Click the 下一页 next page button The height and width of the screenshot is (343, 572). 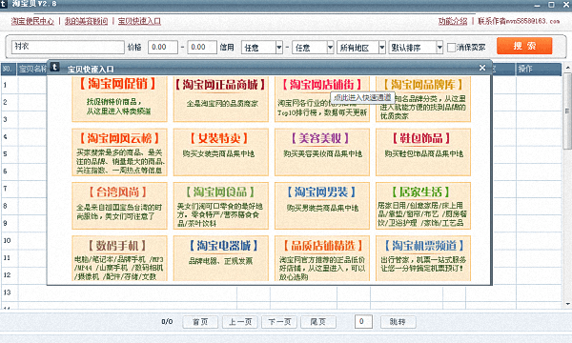[279, 322]
